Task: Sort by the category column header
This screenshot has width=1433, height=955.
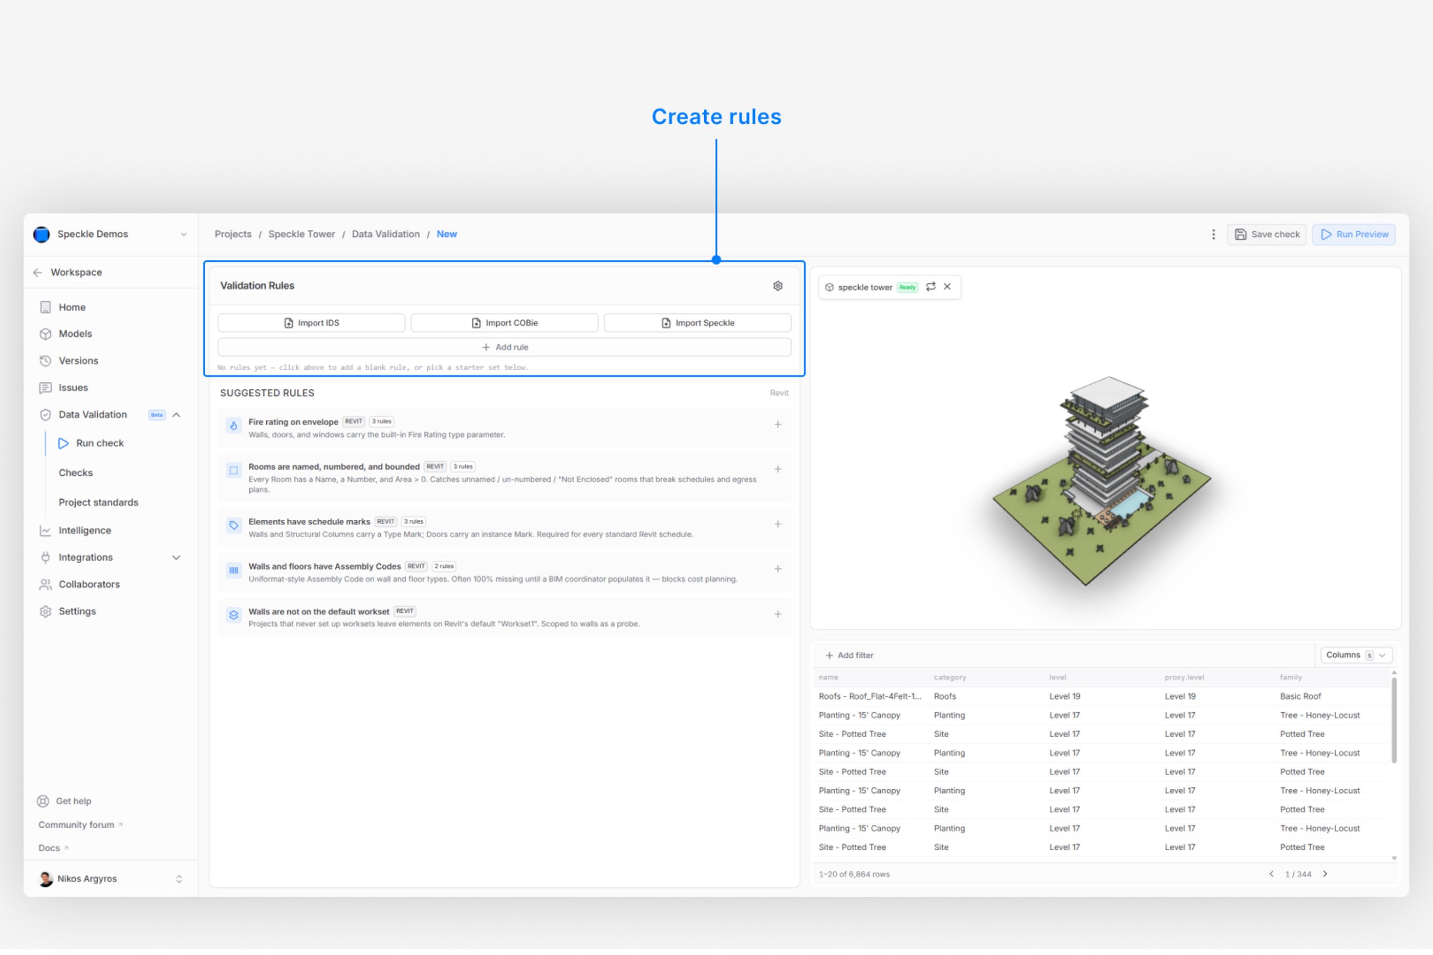Action: pyautogui.click(x=950, y=678)
